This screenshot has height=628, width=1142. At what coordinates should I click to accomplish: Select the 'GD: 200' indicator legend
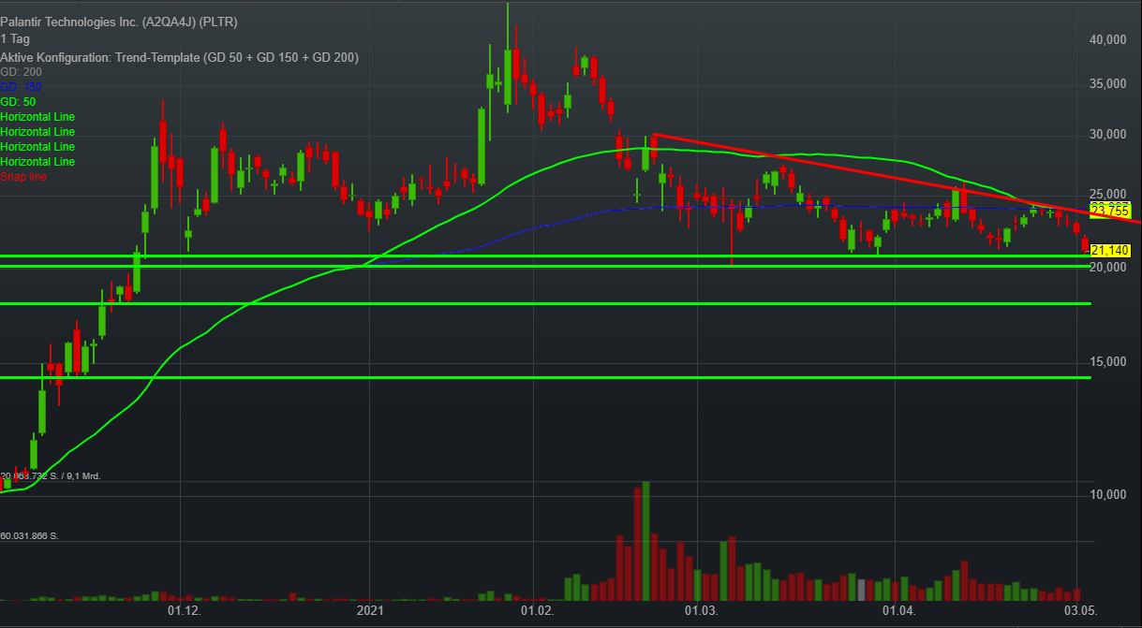pyautogui.click(x=21, y=72)
